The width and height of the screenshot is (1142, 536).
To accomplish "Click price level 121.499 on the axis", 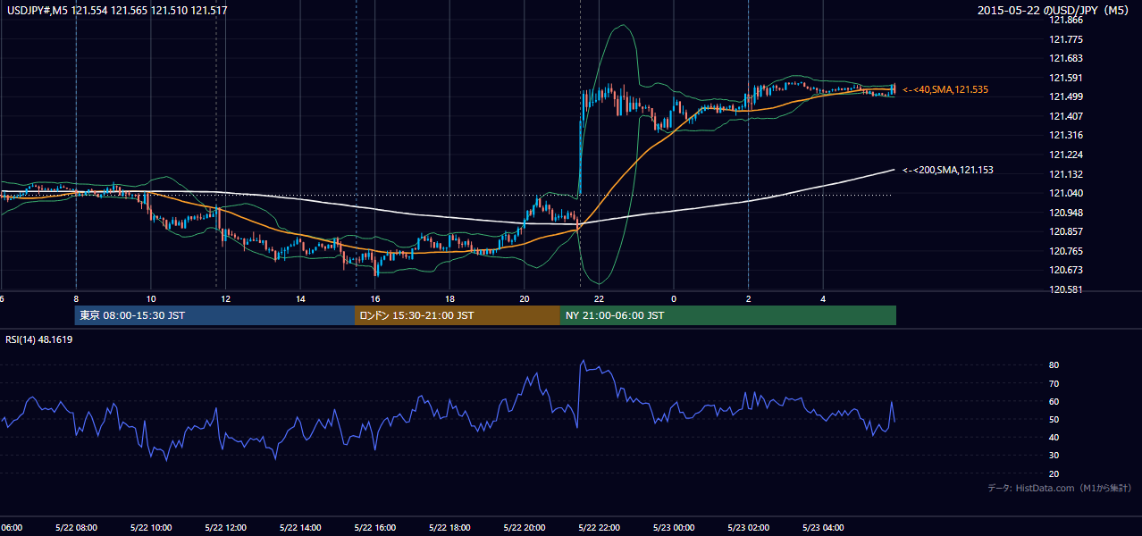I will (x=1066, y=96).
